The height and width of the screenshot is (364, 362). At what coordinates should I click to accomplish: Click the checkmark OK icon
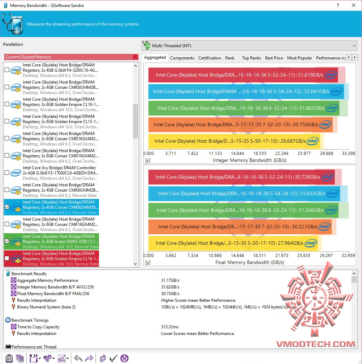pyautogui.click(x=113, y=358)
